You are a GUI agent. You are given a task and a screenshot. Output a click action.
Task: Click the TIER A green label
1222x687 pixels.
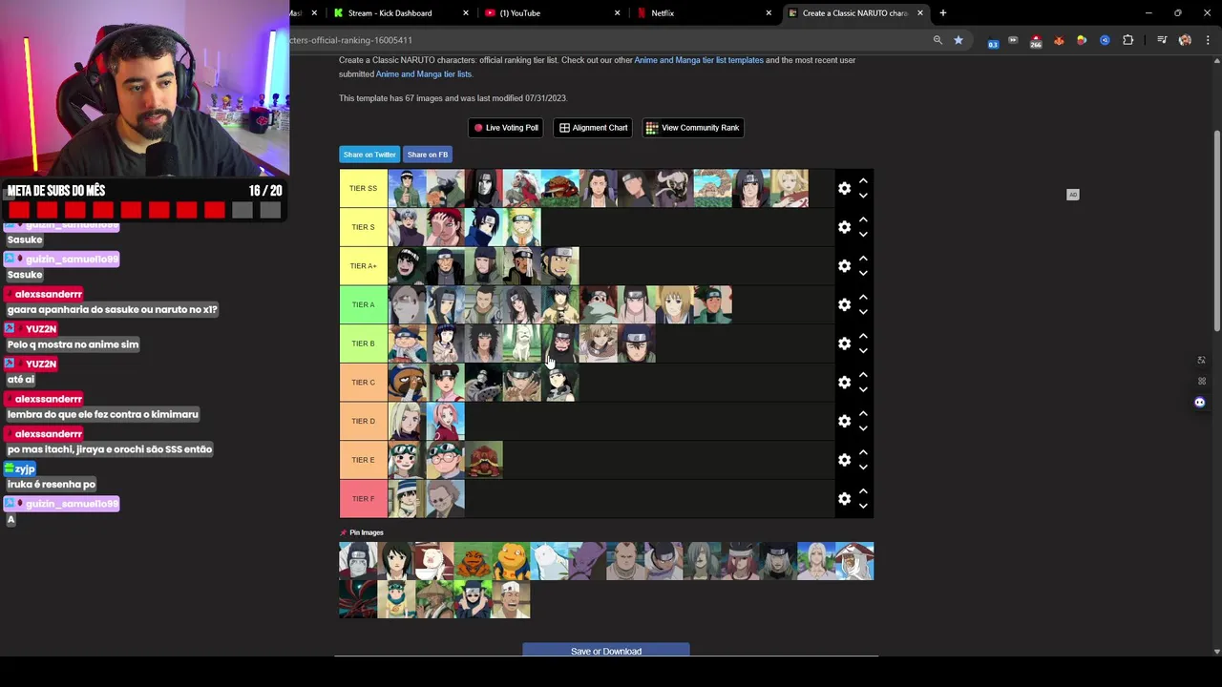point(363,304)
